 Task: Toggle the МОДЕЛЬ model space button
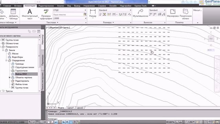click(170, 122)
